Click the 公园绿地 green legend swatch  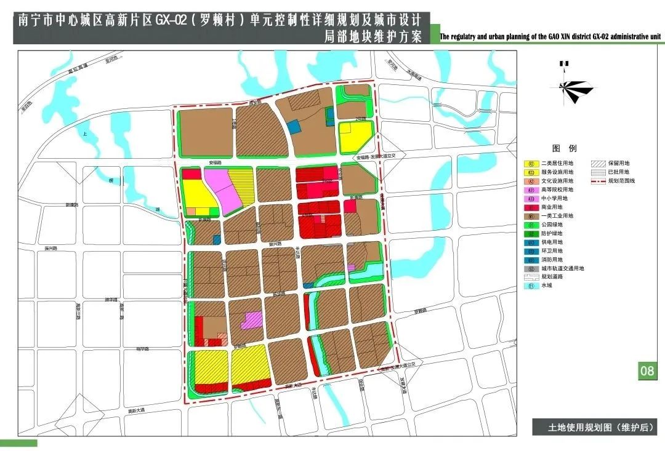530,225
